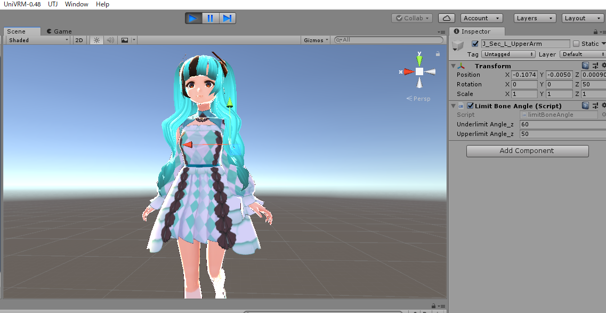This screenshot has height=313, width=606.
Task: Open the UniVRM-0.48 menu
Action: tap(22, 4)
